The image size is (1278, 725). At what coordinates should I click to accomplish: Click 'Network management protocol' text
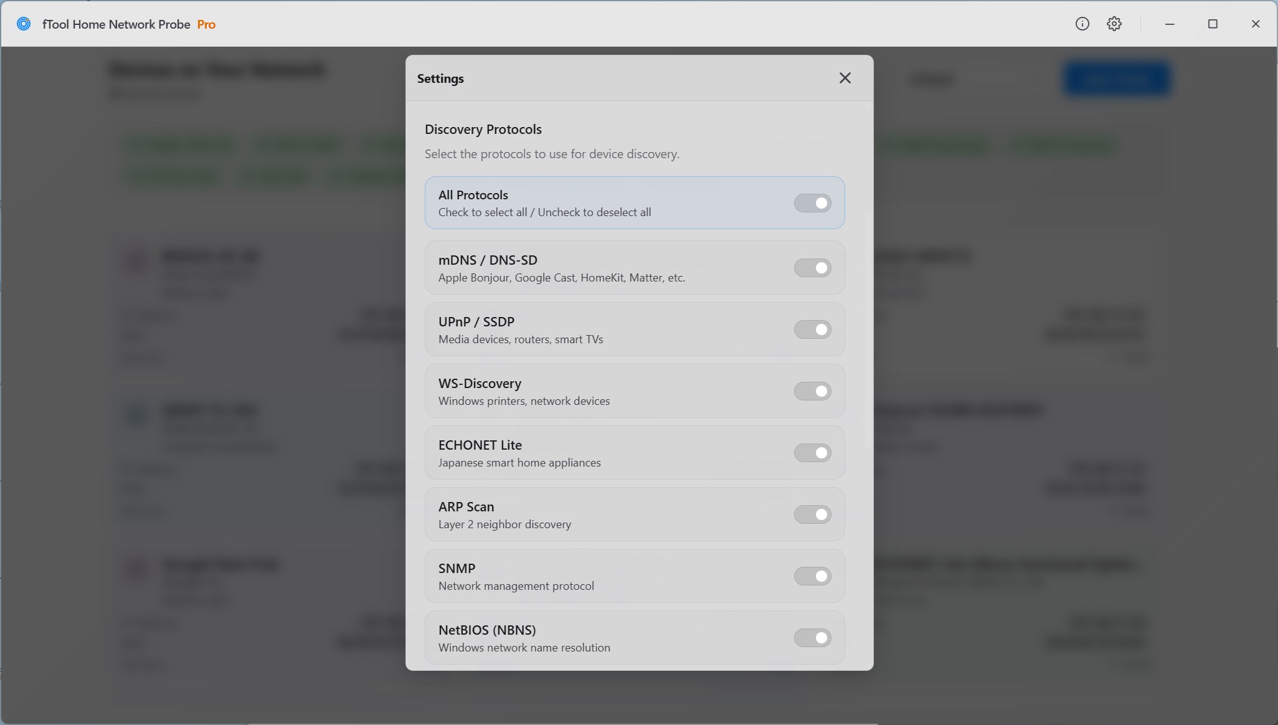(x=516, y=586)
